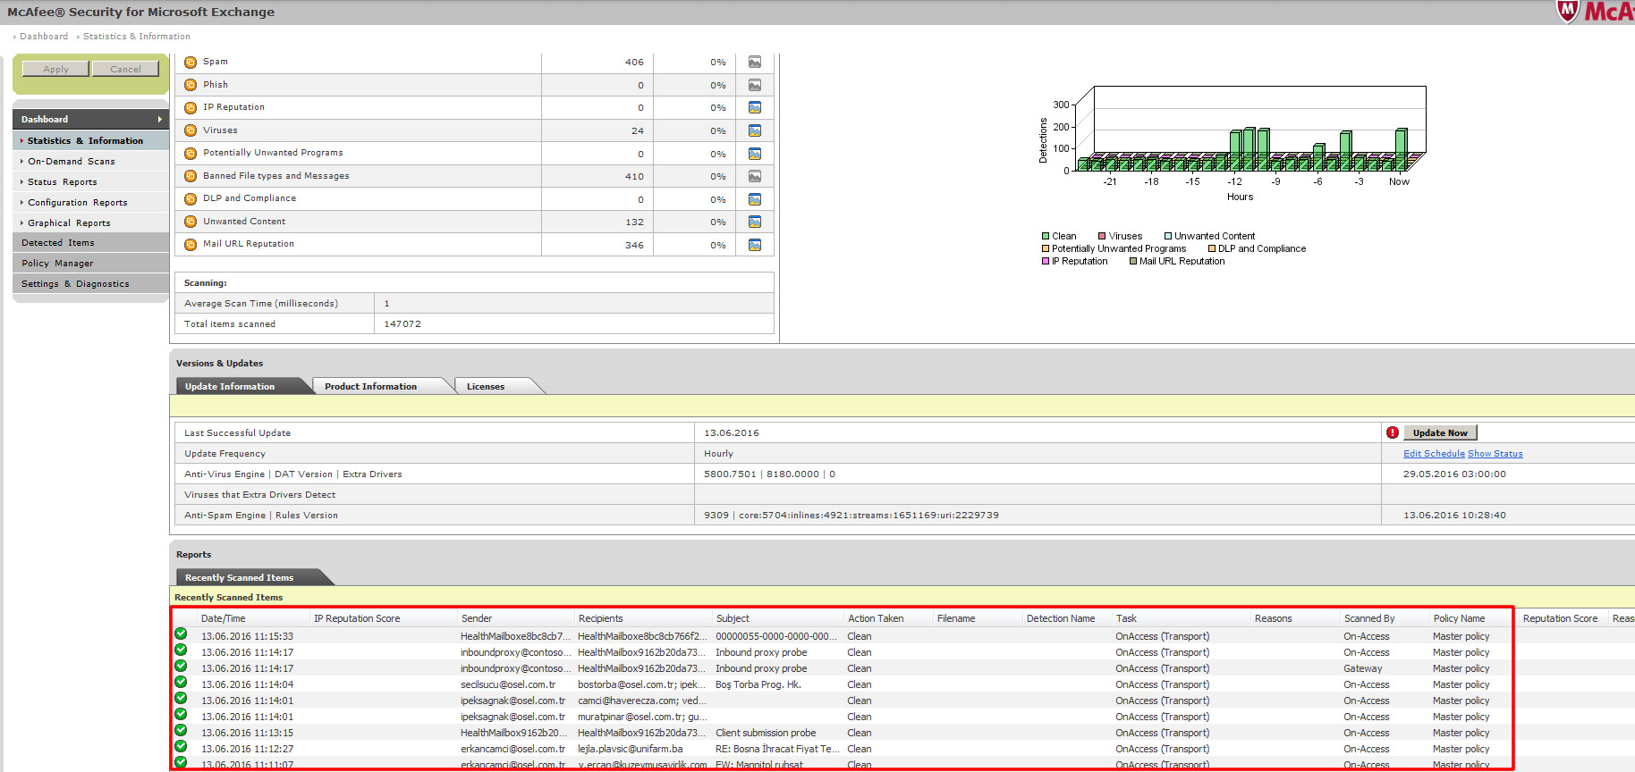
Task: Select the Update Information tab
Action: pyautogui.click(x=230, y=386)
